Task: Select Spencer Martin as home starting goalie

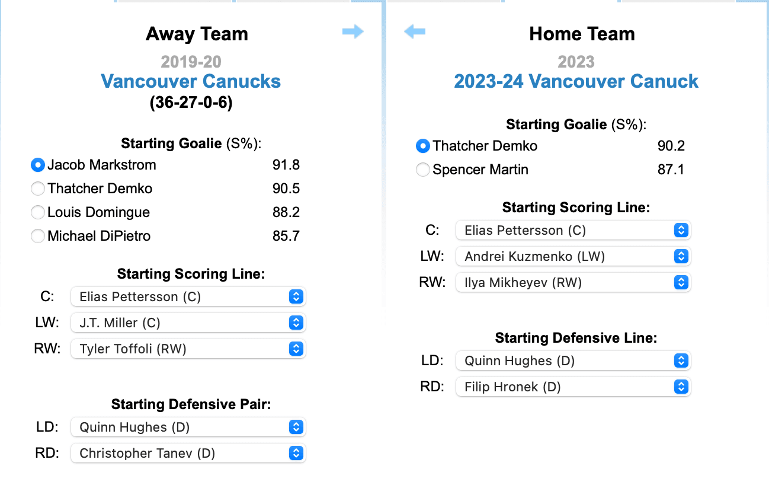Action: [423, 170]
